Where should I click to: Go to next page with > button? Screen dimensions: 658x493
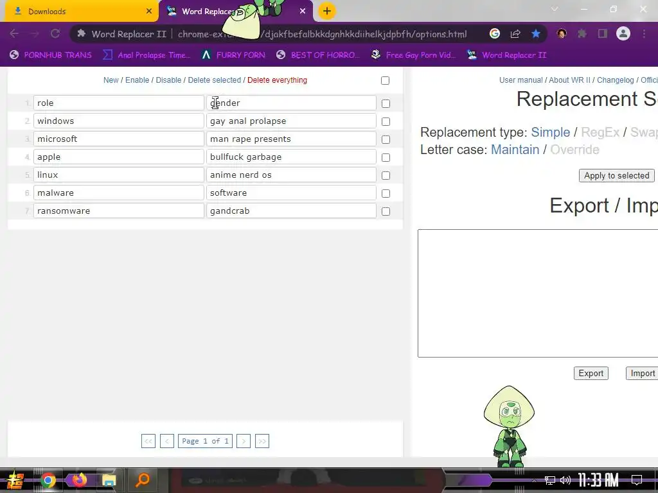click(x=244, y=441)
